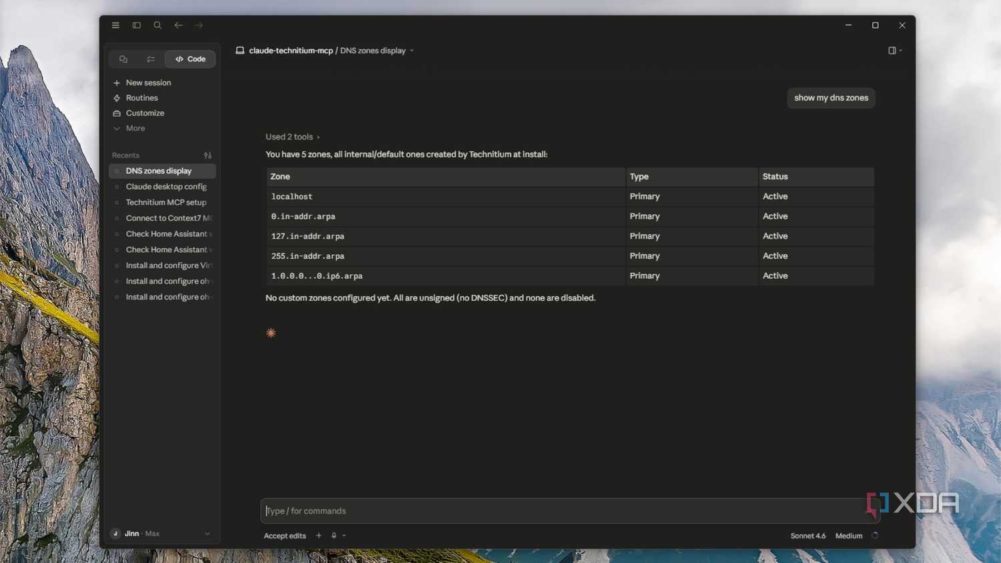Open Technitium MCP setup session
This screenshot has height=563, width=1001.
[162, 203]
